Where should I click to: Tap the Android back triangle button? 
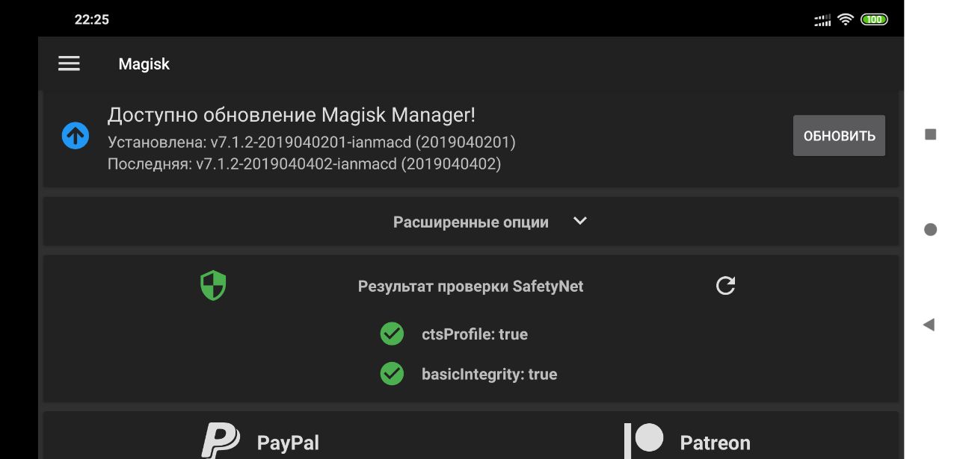(929, 325)
